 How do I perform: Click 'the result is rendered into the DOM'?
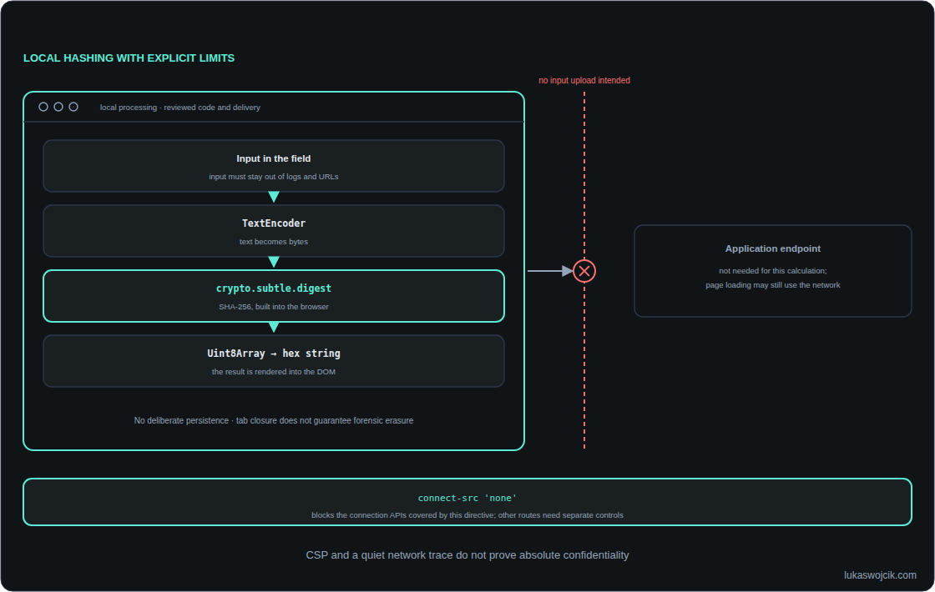tap(274, 372)
